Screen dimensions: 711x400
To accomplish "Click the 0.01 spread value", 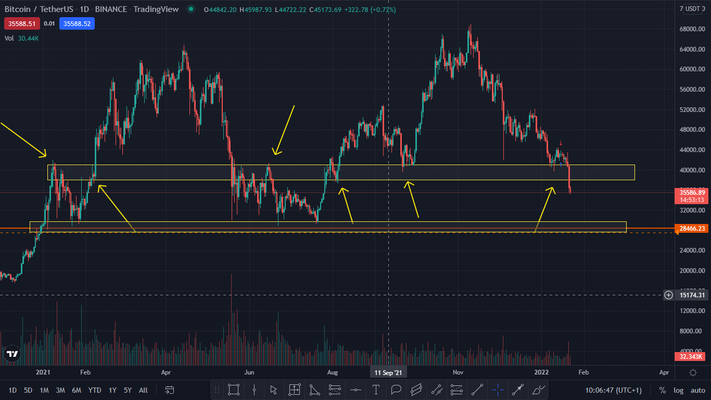I will click(x=49, y=24).
